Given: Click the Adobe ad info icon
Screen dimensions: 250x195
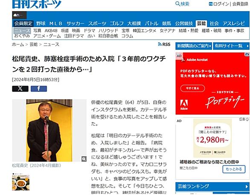Looking at the screenshot, I should (247, 54).
